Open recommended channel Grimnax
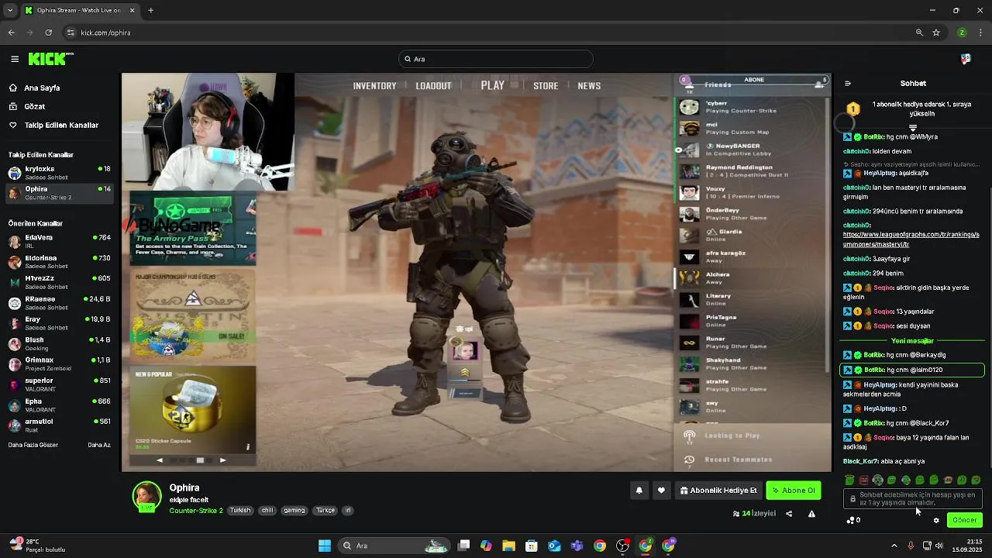The height and width of the screenshot is (558, 992). (x=58, y=363)
